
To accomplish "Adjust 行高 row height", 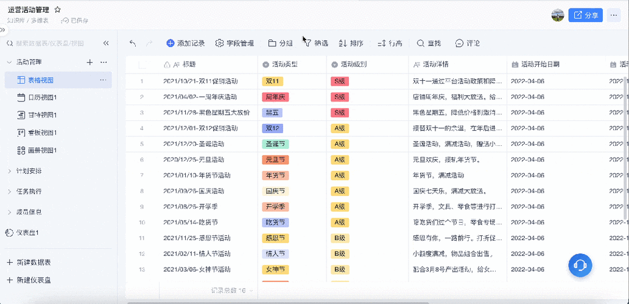I will tap(390, 43).
